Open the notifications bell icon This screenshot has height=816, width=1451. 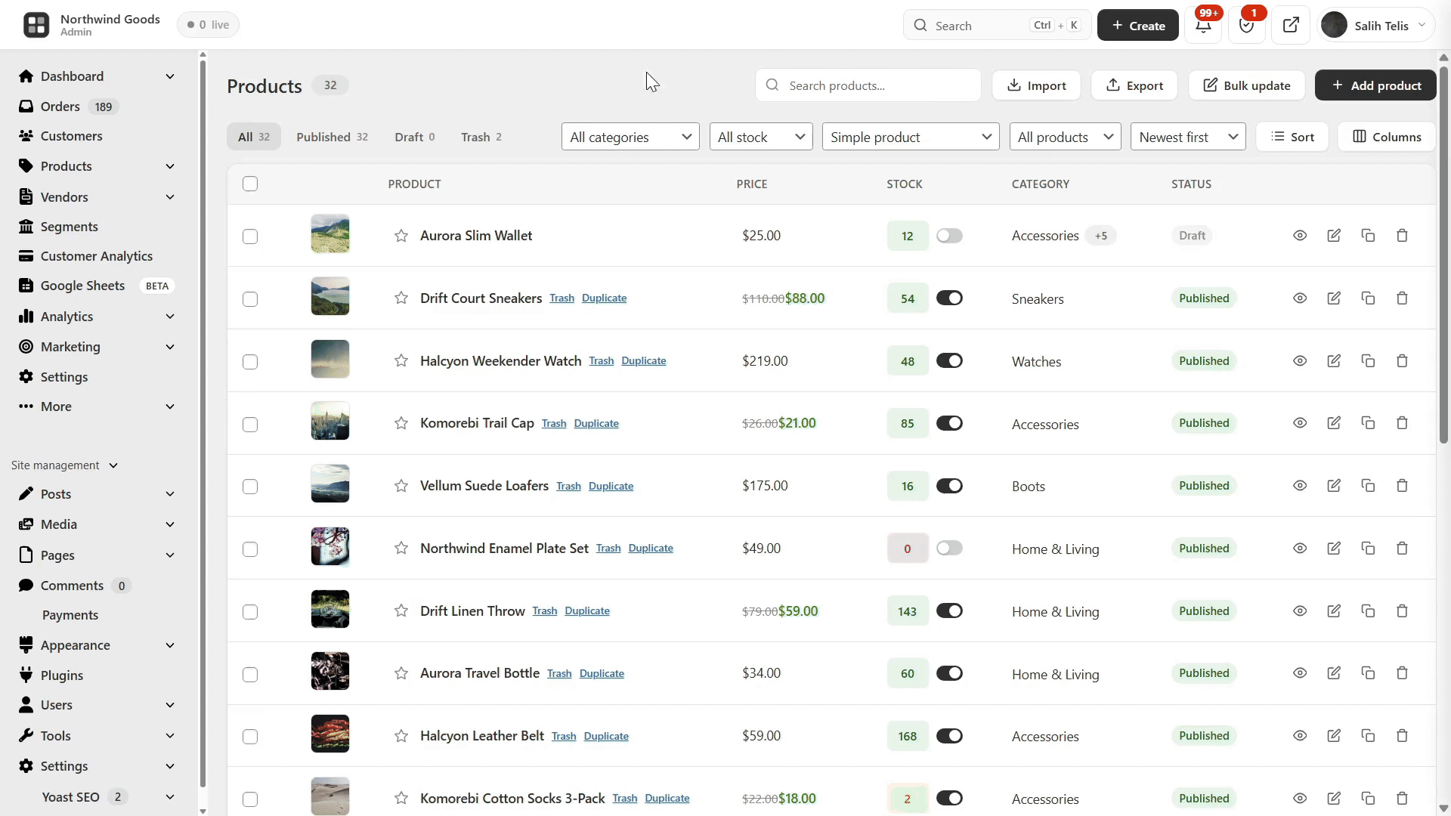tap(1204, 26)
